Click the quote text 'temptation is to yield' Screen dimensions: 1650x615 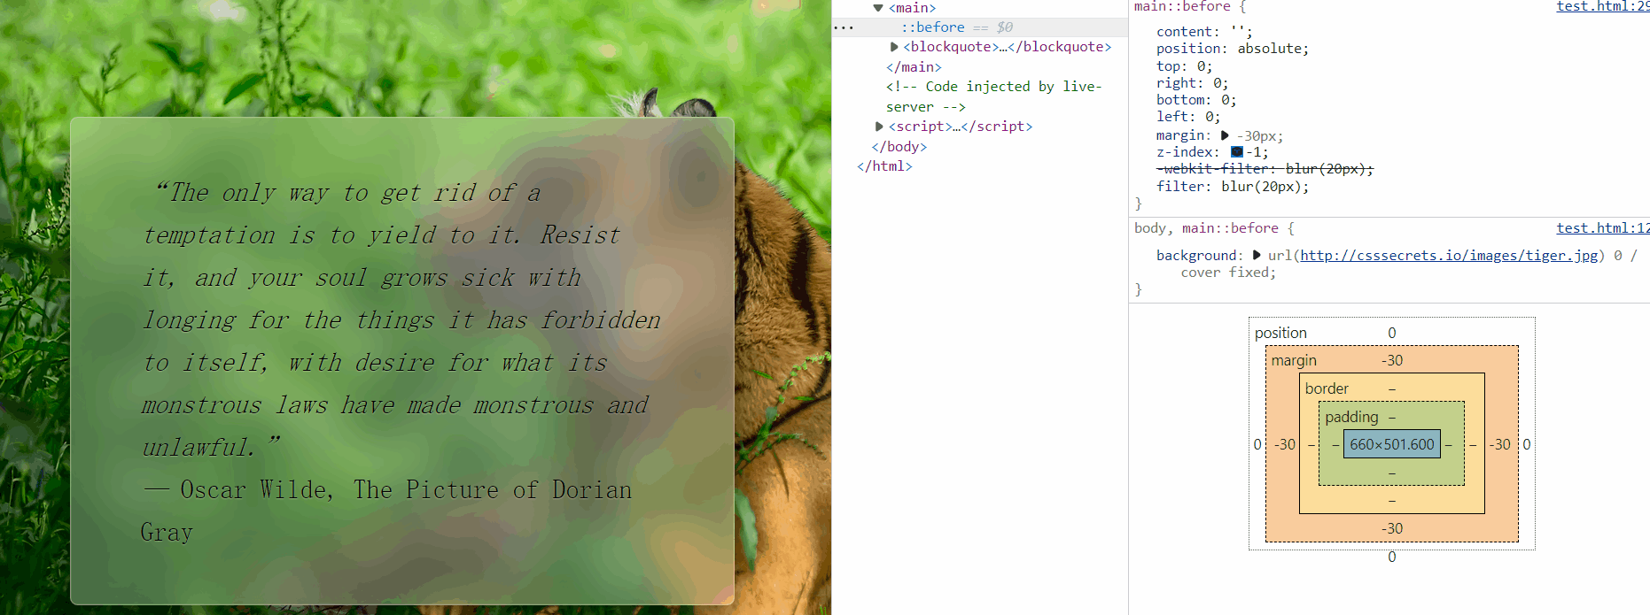click(291, 235)
